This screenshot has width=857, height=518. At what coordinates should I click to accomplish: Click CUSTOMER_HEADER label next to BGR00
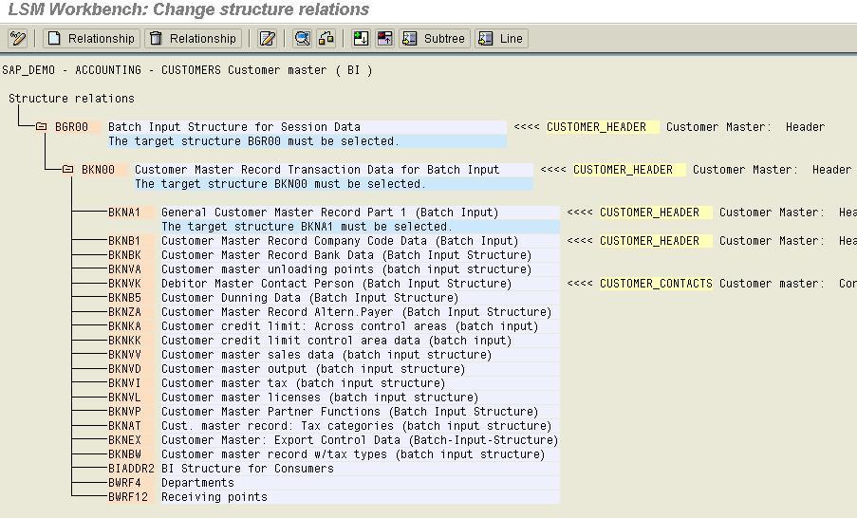[596, 127]
